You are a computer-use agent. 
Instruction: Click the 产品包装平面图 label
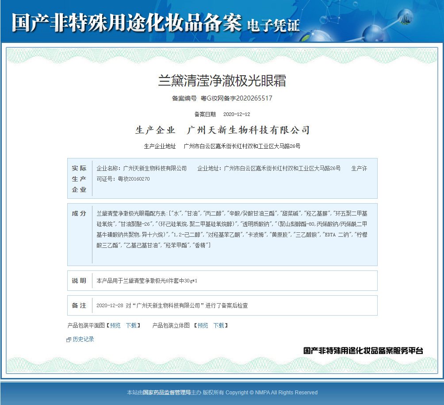click(86, 325)
